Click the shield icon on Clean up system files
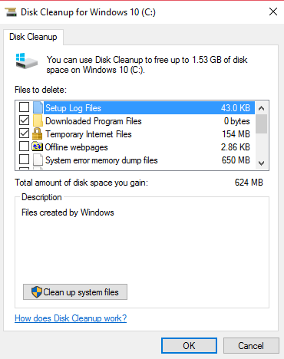Viewport: 284px width, 359px height. click(x=37, y=291)
